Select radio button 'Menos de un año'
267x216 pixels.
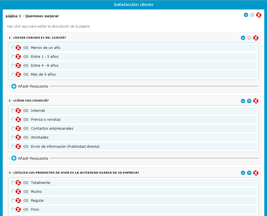[x=13, y=48]
